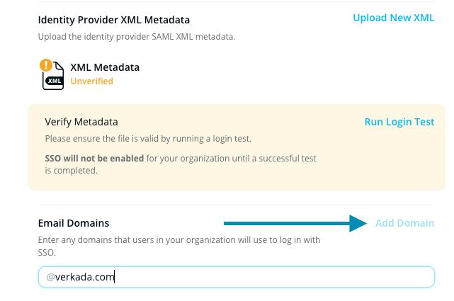
Task: Start the Run Login Test
Action: [x=399, y=122]
